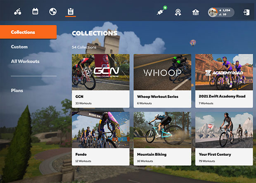Open Your First Century collection
The height and width of the screenshot is (183, 256).
[x=224, y=138]
